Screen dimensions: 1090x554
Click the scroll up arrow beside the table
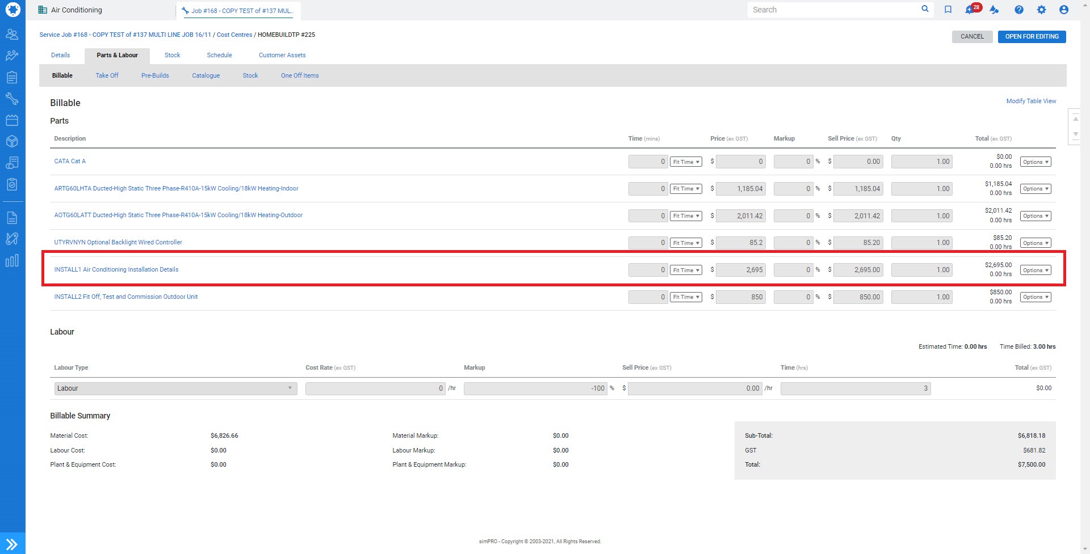pos(1075,119)
